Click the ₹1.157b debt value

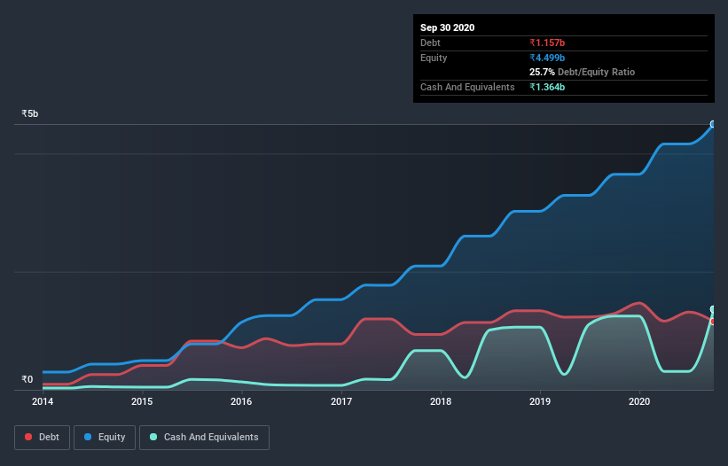547,43
